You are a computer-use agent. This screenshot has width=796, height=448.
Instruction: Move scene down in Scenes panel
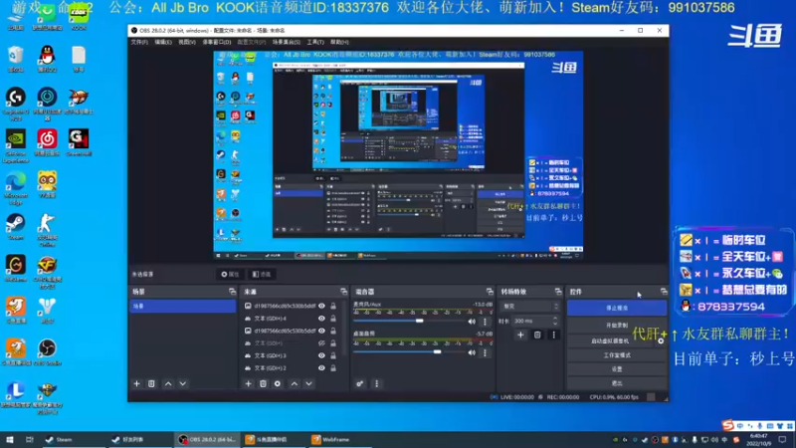point(183,384)
